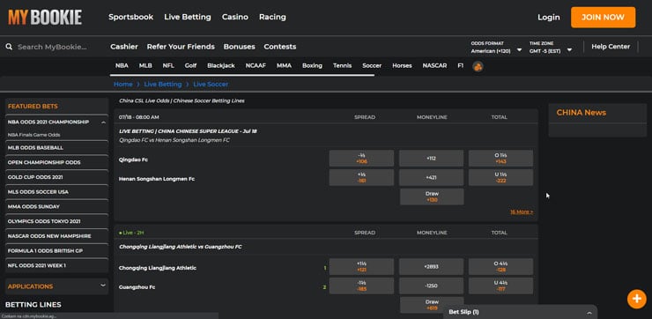The height and width of the screenshot is (319, 652).
Task: Pick Draw +130 for Qingdao match
Action: 432,197
